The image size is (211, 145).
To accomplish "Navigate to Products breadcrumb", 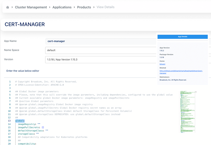I will [x=84, y=7].
